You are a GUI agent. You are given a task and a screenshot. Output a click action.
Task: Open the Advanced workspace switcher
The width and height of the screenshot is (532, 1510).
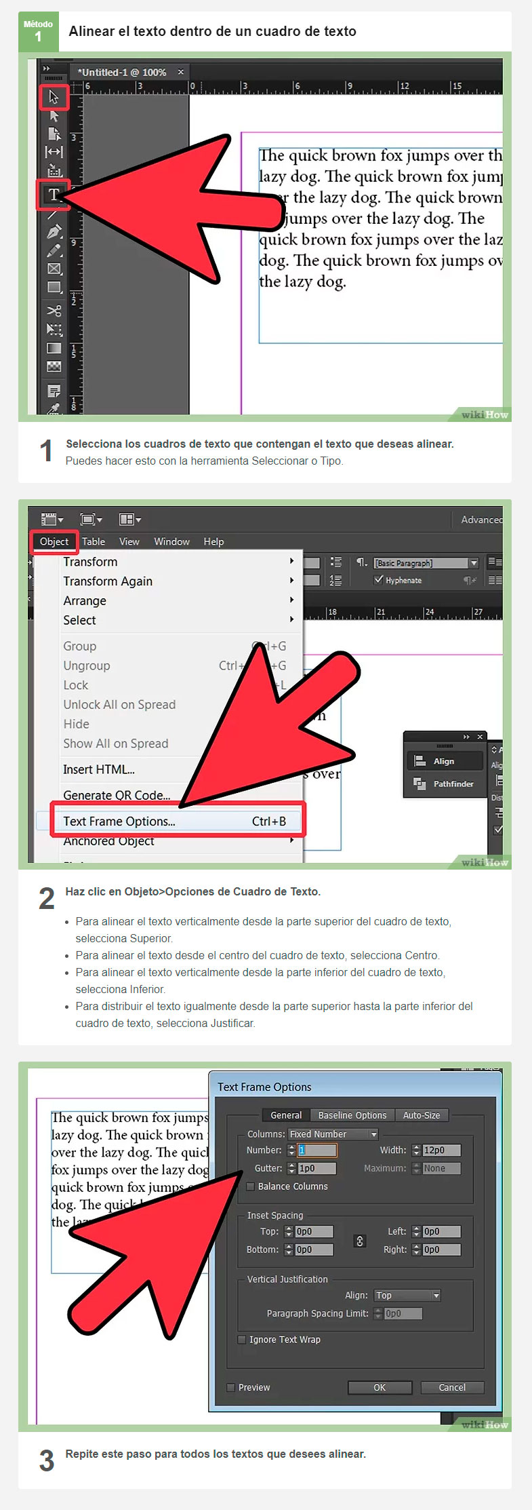481,520
